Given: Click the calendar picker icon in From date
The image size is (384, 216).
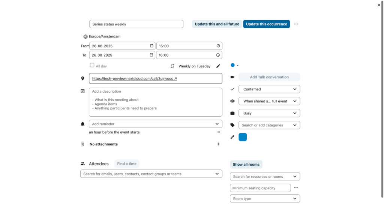Looking at the screenshot, I should tap(152, 46).
